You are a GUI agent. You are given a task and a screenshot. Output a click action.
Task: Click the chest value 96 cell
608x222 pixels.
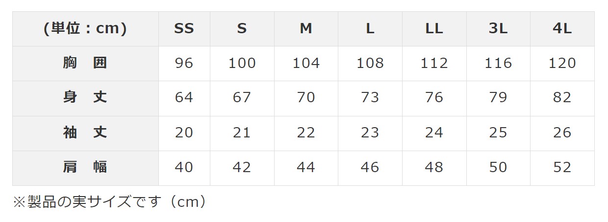(184, 63)
